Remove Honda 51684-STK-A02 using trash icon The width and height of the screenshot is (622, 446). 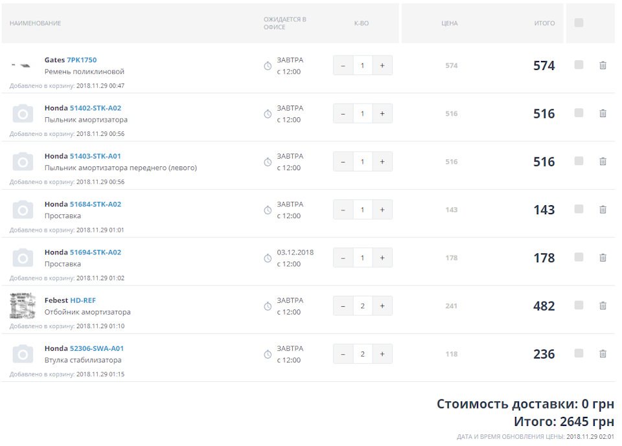click(603, 210)
